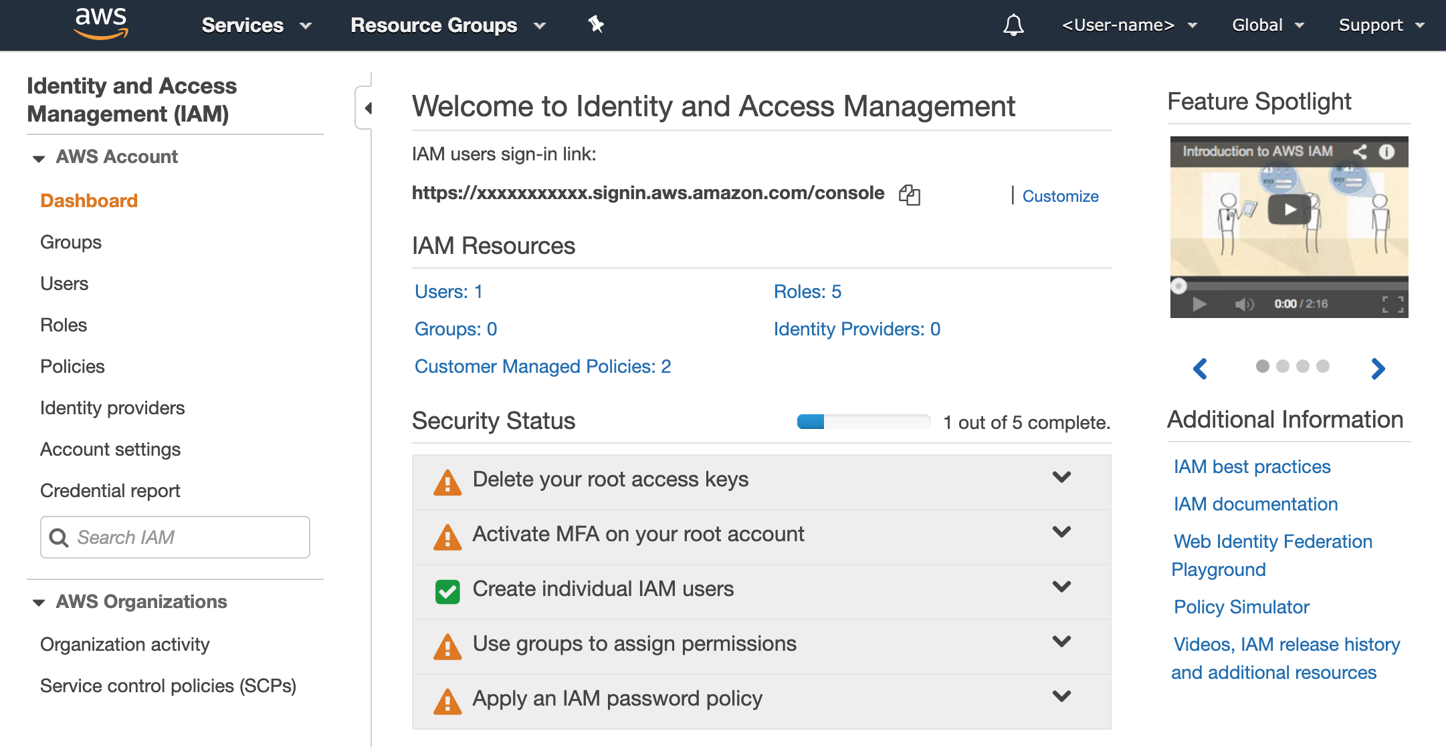Open the video info icon
This screenshot has height=747, width=1446.
click(x=1386, y=152)
